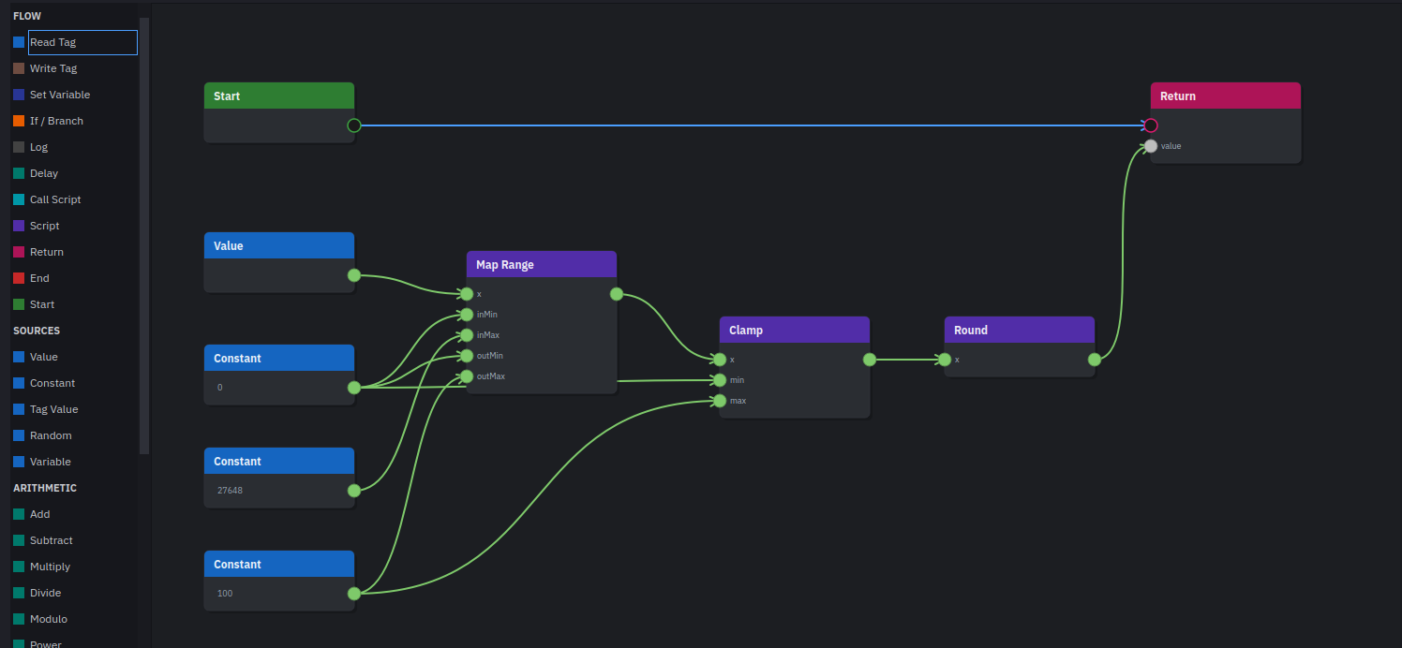Click the Log gray square icon
Image resolution: width=1402 pixels, height=648 pixels.
(x=19, y=147)
